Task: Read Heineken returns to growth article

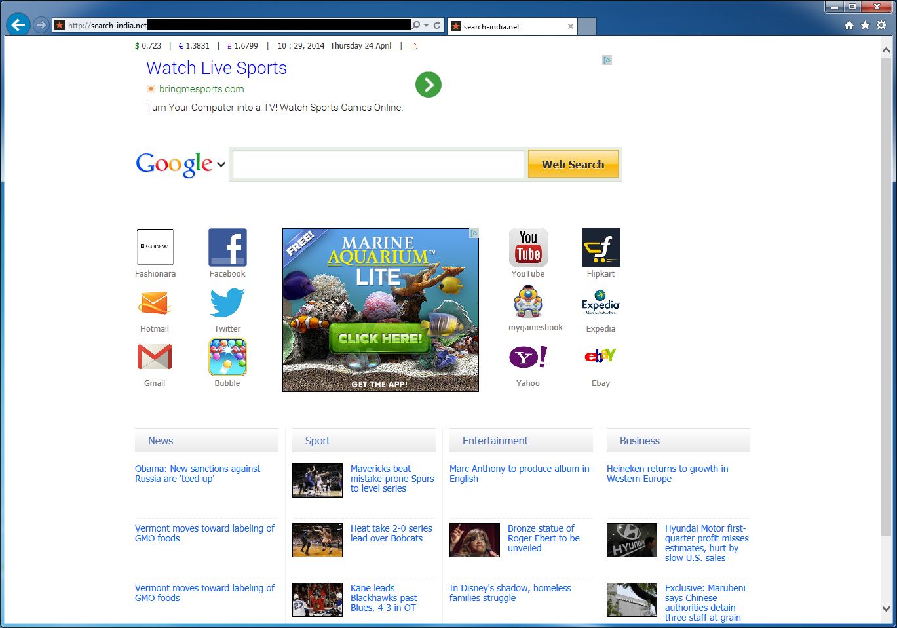Action: pyautogui.click(x=668, y=474)
